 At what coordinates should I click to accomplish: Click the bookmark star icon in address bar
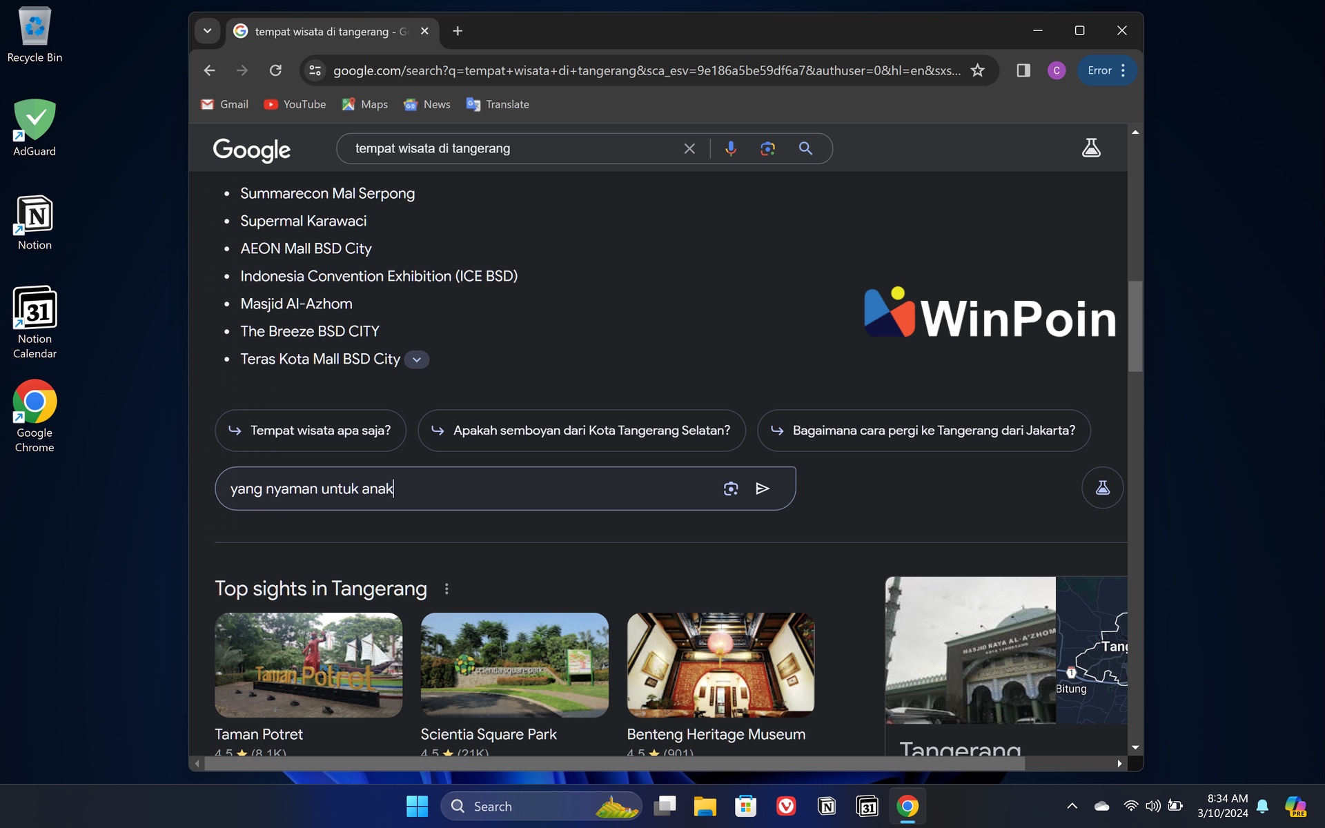coord(978,70)
